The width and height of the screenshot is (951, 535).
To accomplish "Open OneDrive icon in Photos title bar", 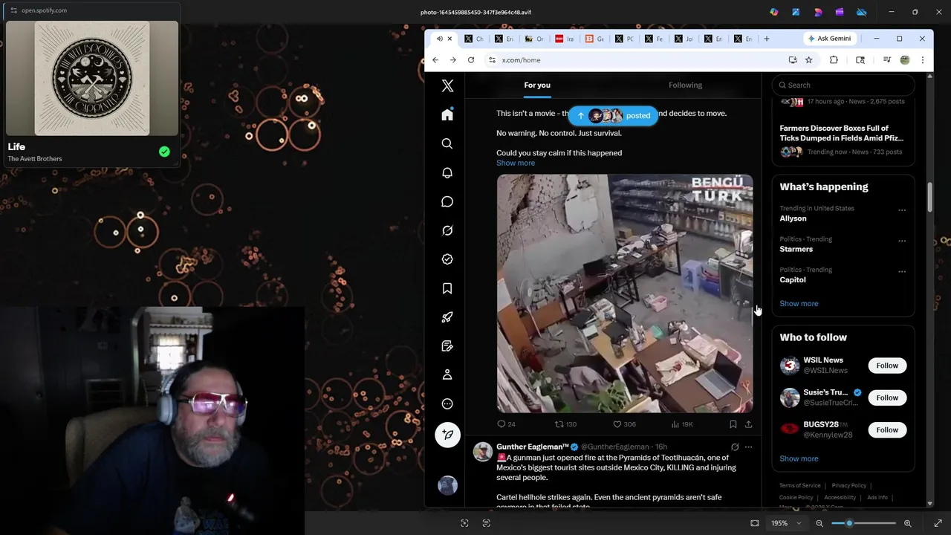I will click(862, 12).
